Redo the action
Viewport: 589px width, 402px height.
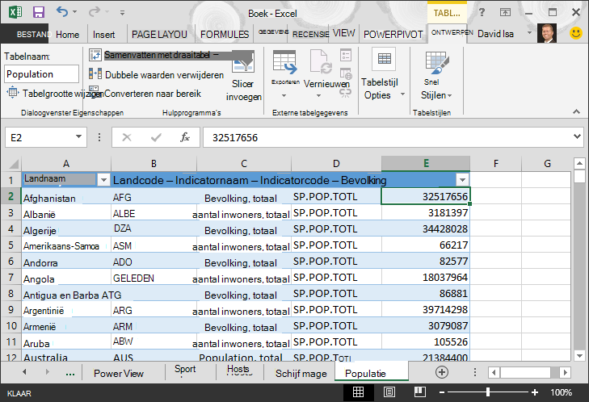click(94, 12)
